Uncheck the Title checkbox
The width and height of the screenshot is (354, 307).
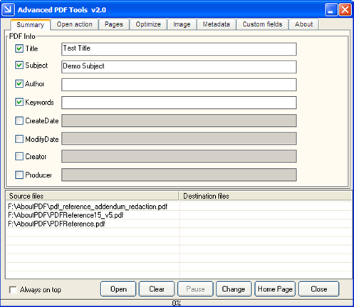[x=19, y=48]
